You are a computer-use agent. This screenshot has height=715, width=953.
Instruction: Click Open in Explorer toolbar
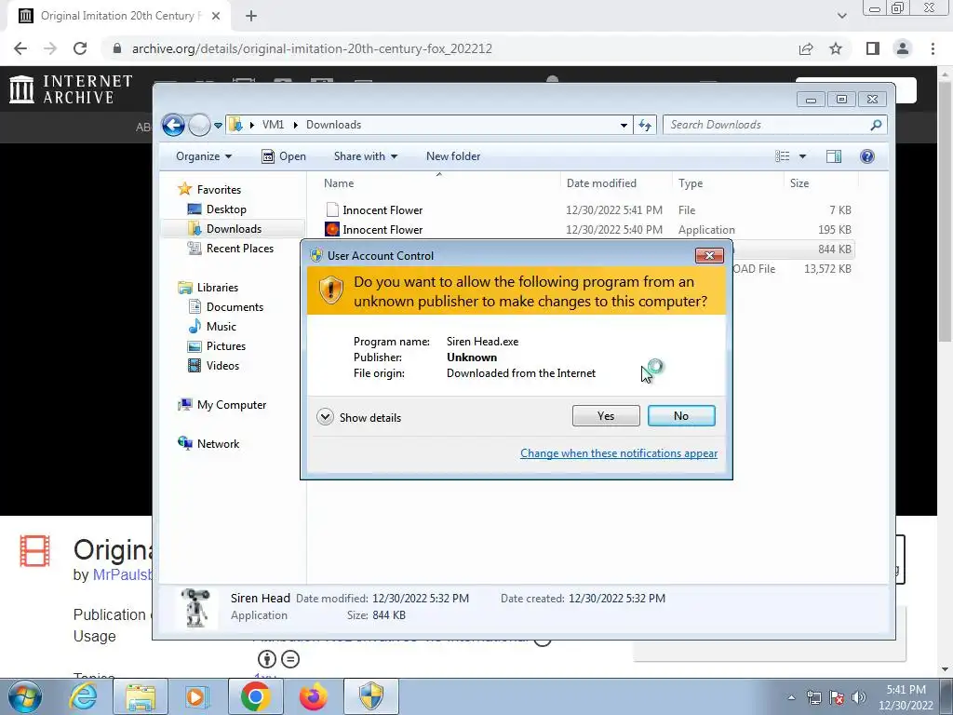[284, 156]
